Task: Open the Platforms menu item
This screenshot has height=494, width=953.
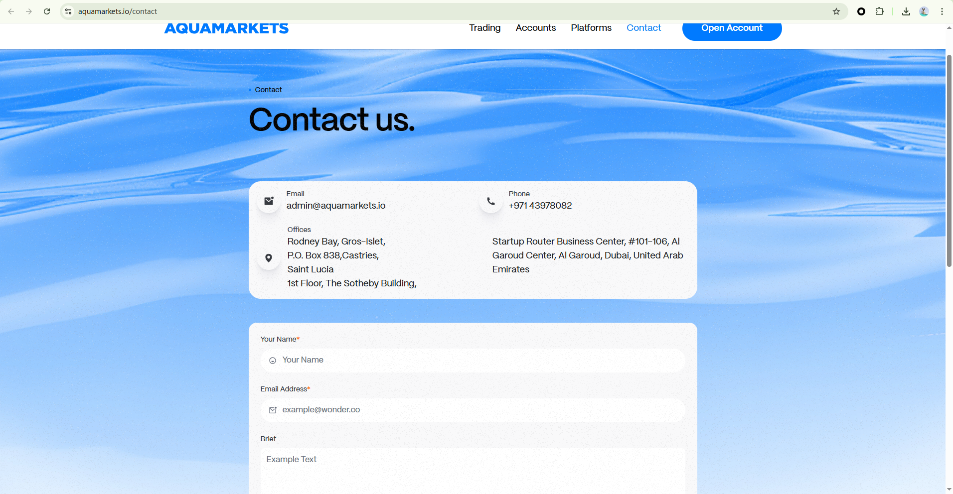Action: point(591,28)
